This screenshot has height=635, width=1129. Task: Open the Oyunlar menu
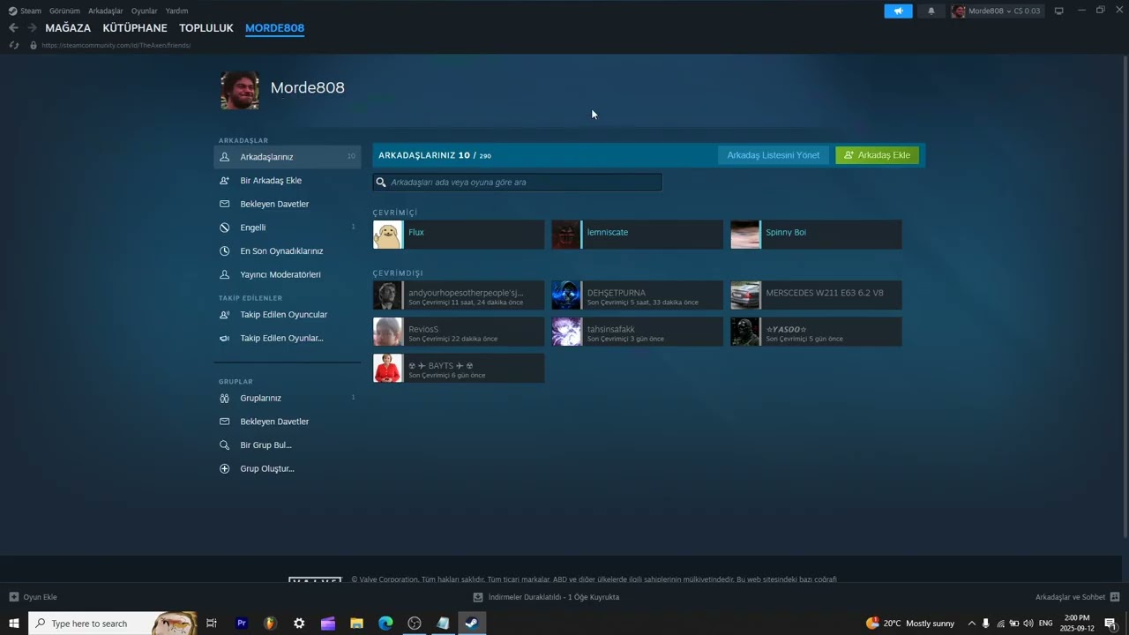pyautogui.click(x=145, y=11)
